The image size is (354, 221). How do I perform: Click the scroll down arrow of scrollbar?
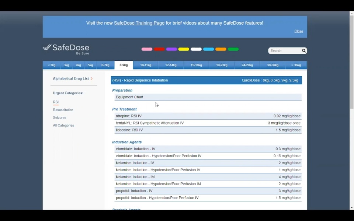[x=352, y=208]
